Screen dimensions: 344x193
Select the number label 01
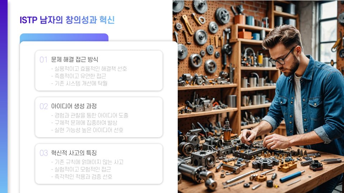click(43, 60)
